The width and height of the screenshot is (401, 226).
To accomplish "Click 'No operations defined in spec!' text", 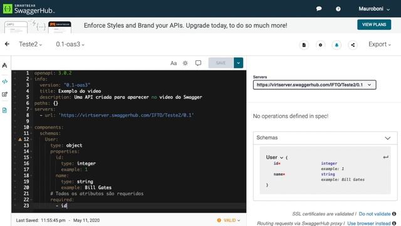I will coord(291,116).
